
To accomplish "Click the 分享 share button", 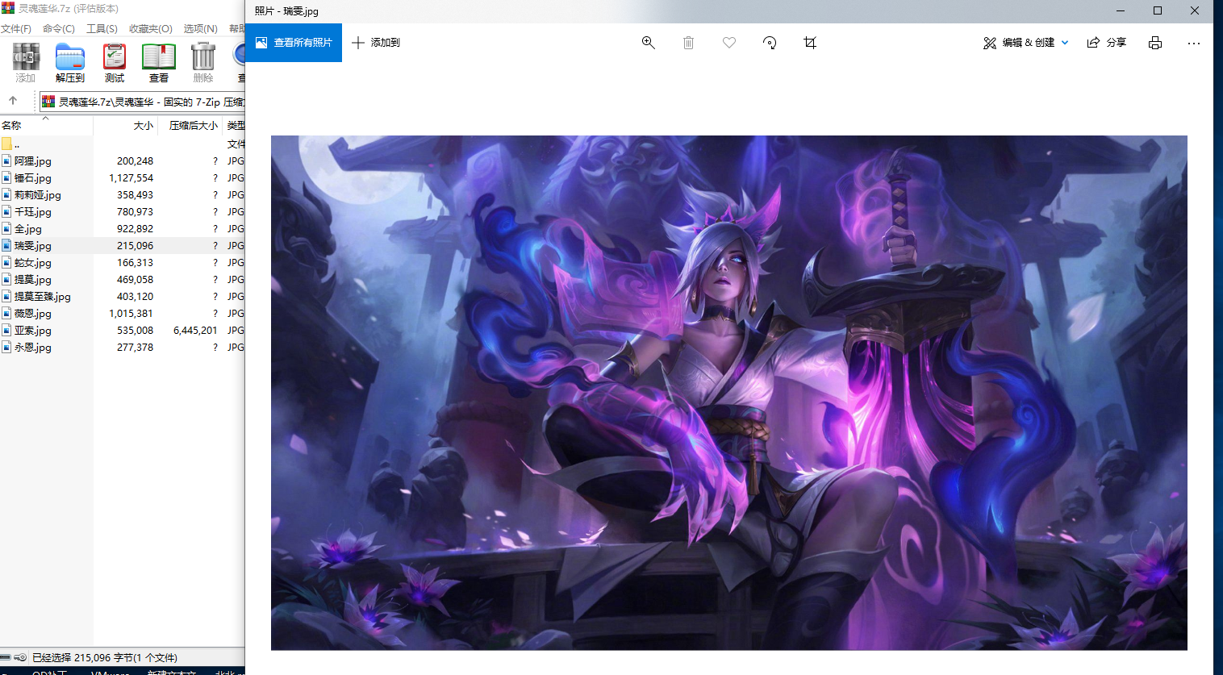I will click(x=1107, y=43).
